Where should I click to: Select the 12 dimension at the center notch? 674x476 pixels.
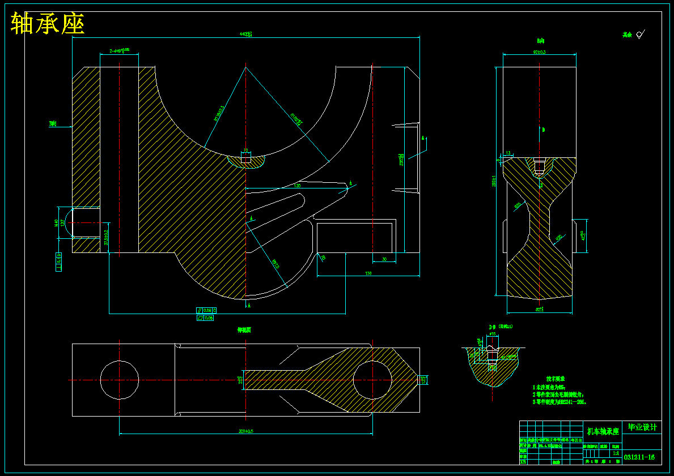pyautogui.click(x=246, y=151)
